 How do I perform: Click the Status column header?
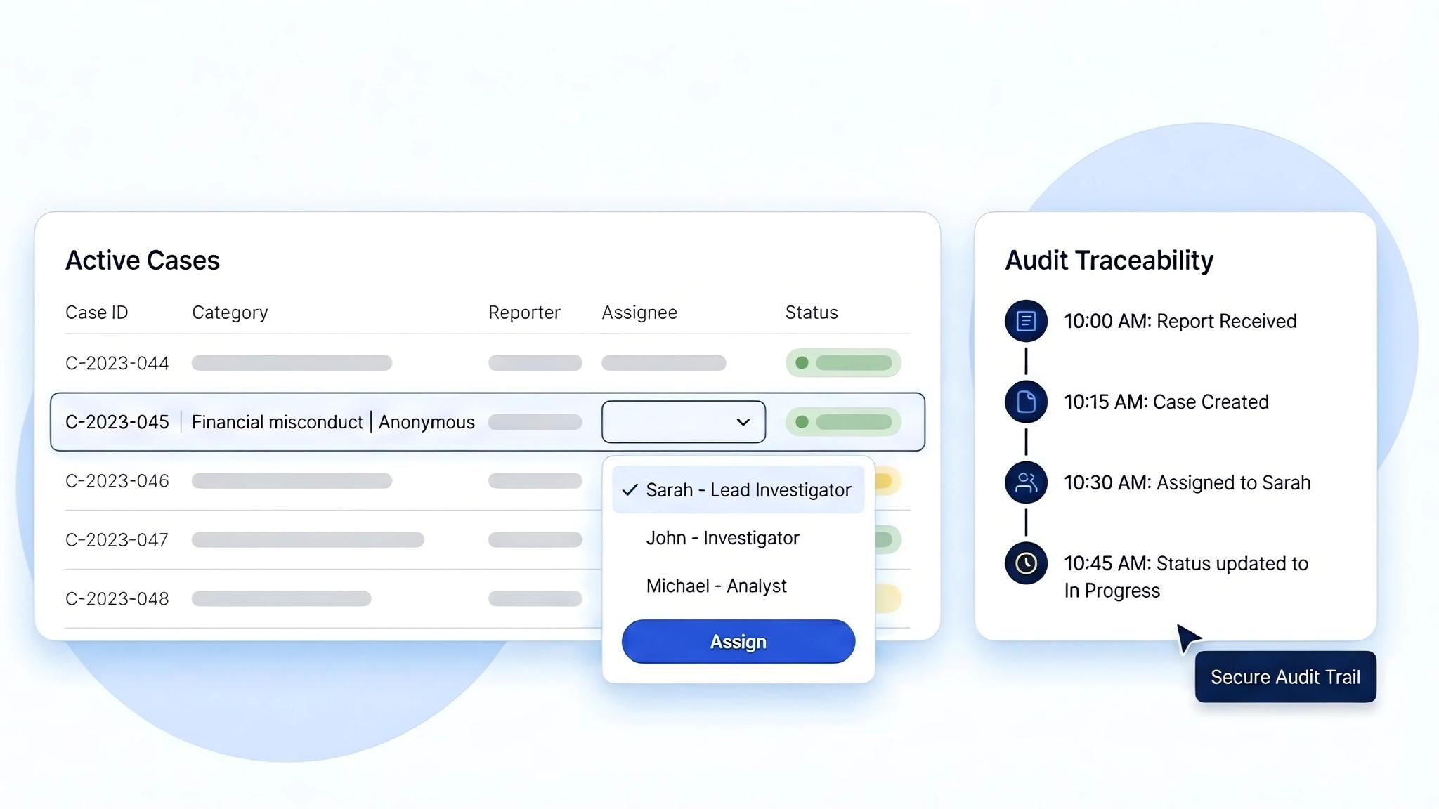coord(811,312)
